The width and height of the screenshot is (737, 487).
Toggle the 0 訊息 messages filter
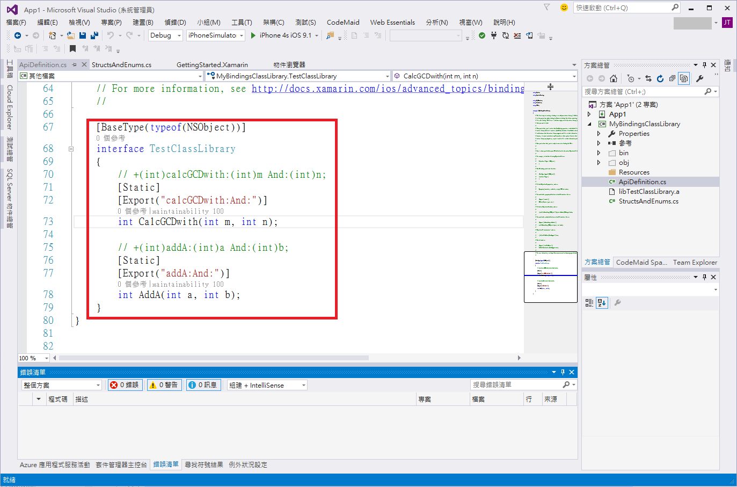[x=203, y=385]
